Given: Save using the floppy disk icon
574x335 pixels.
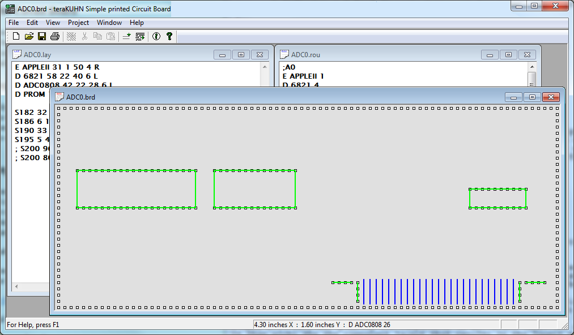Looking at the screenshot, I should point(42,36).
